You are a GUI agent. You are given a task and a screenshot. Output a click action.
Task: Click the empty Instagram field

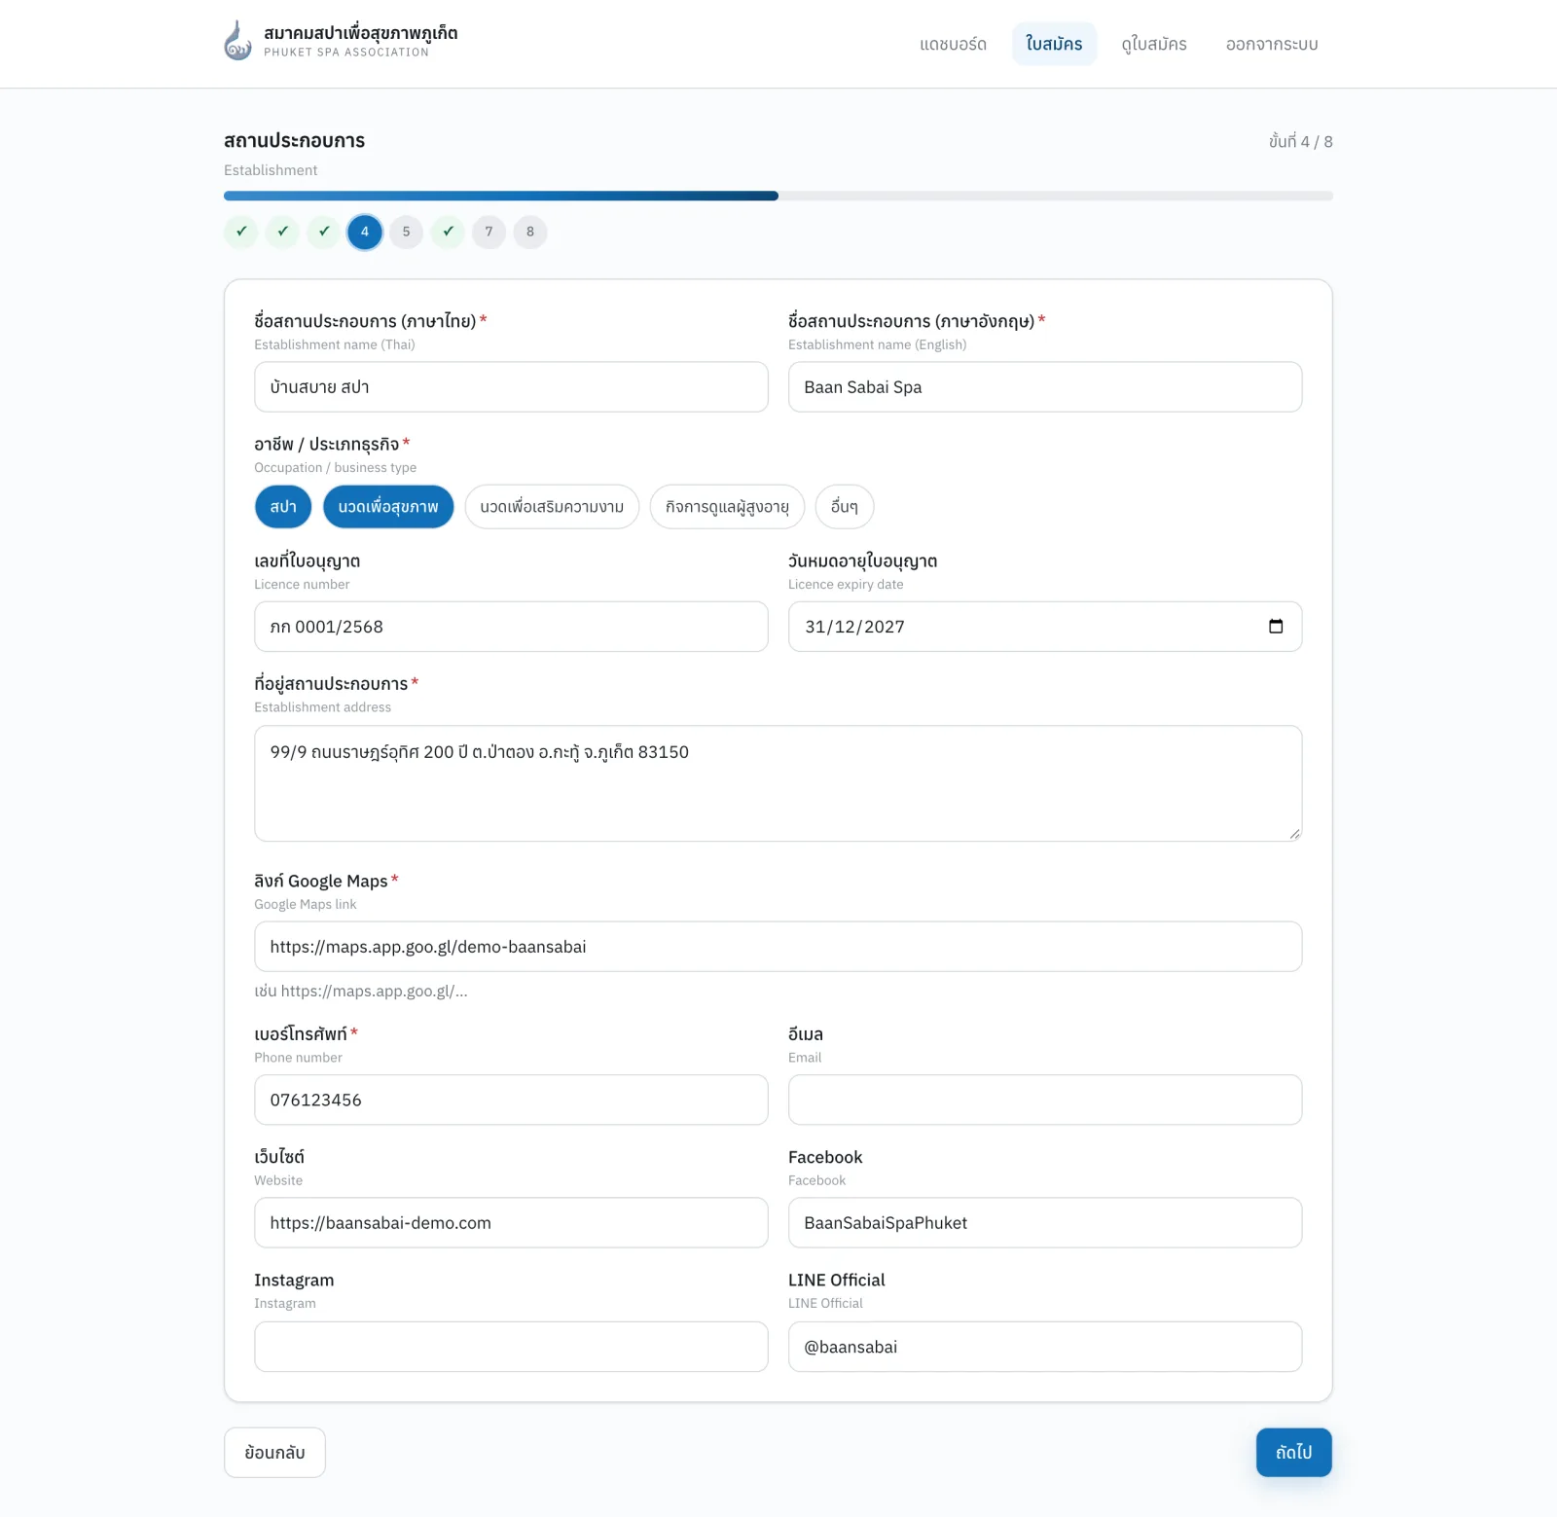tap(511, 1347)
